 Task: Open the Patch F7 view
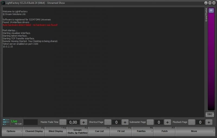pos(164,131)
